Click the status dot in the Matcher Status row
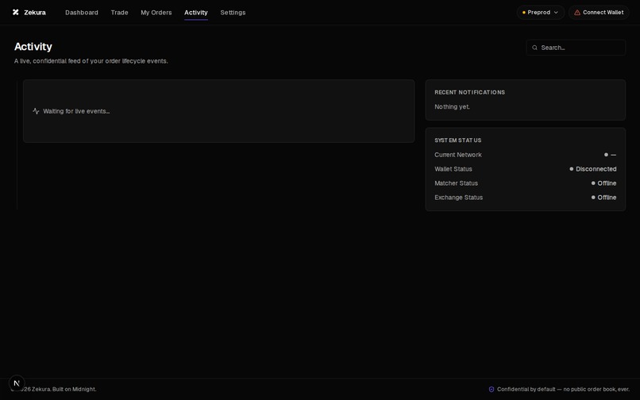 tap(593, 183)
